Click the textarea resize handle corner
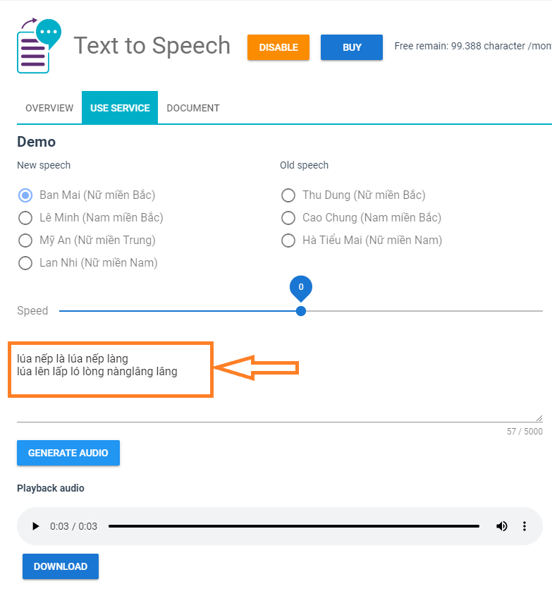The width and height of the screenshot is (552, 596). (x=539, y=418)
